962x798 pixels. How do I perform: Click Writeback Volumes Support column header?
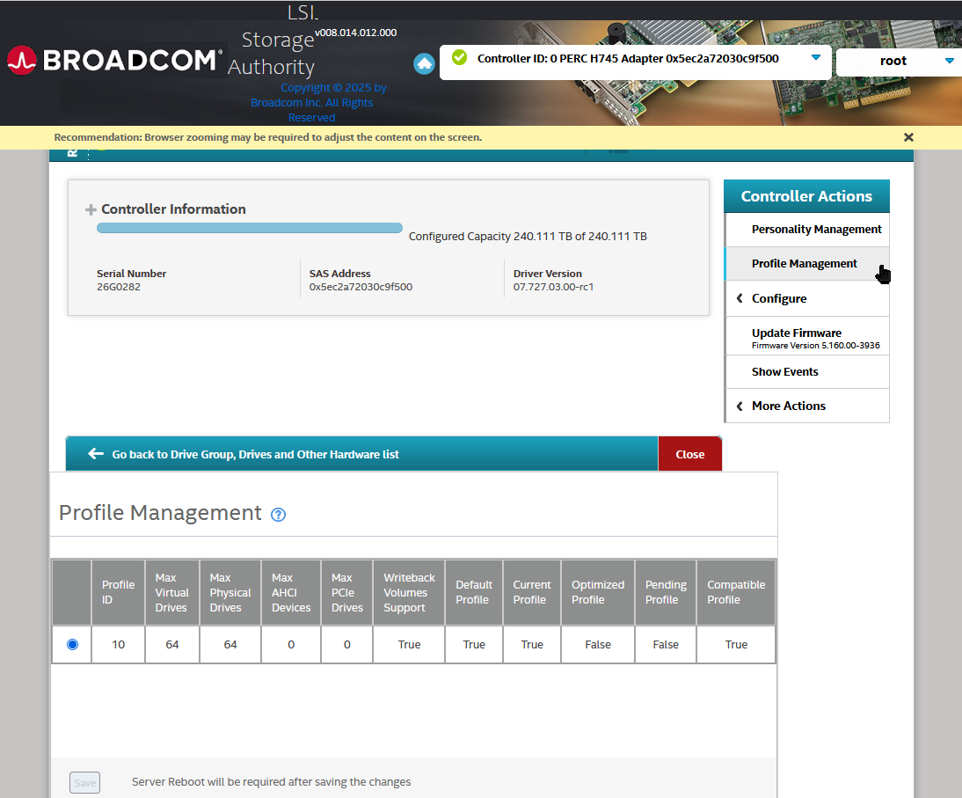[x=409, y=592]
